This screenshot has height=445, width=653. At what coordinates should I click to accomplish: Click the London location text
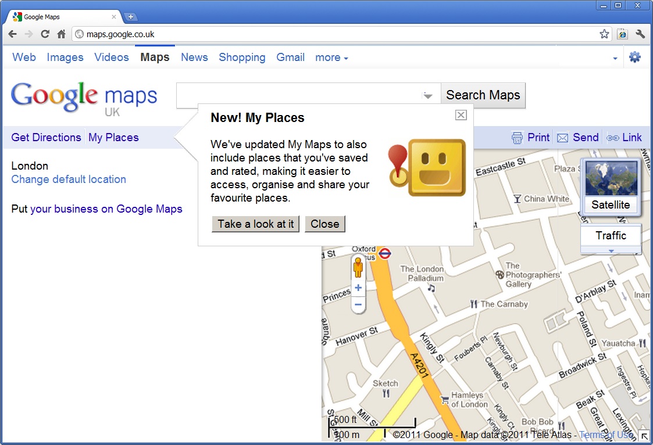[x=30, y=166]
